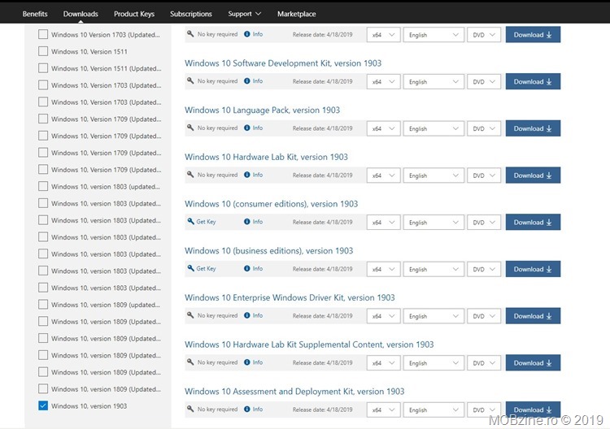The width and height of the screenshot is (610, 429).
Task: Click the info icon for Enterprise Windows Driver Kit row
Action: [x=247, y=315]
